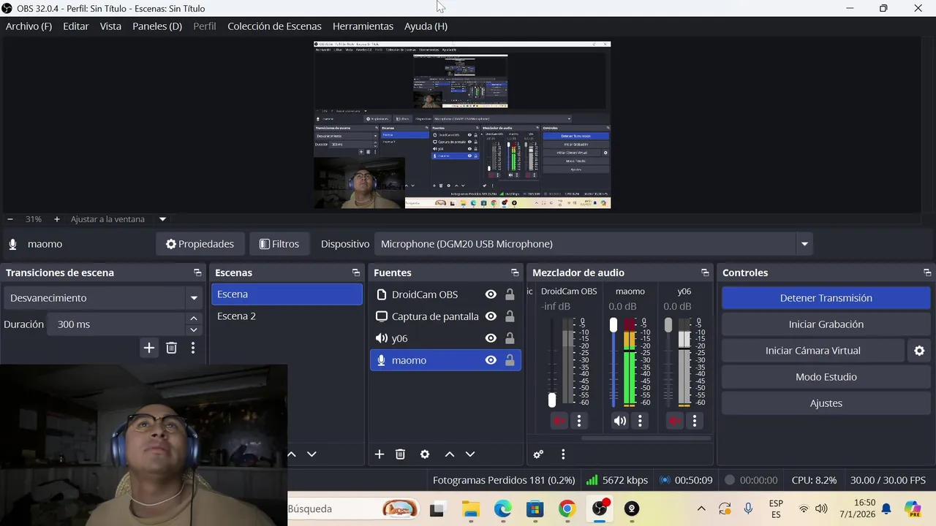Screen dimensions: 936x526
Task: Undock the Fuentes panel
Action: pos(515,272)
